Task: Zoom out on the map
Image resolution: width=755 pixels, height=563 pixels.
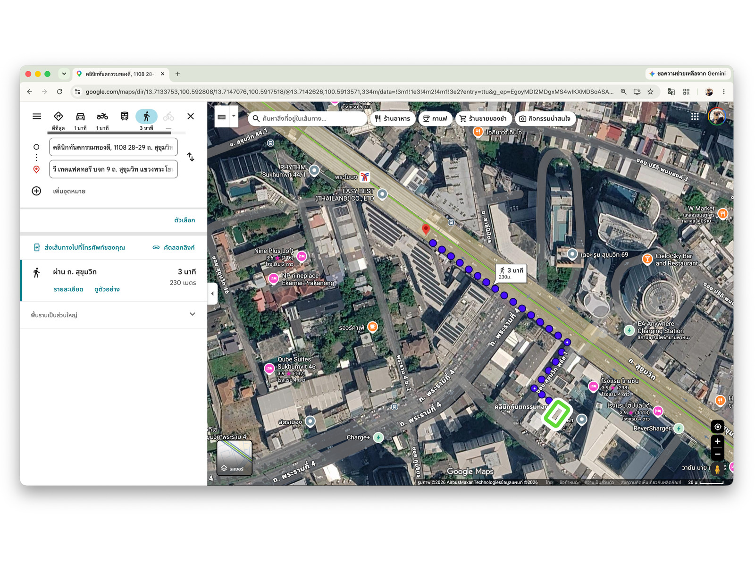Action: [718, 454]
